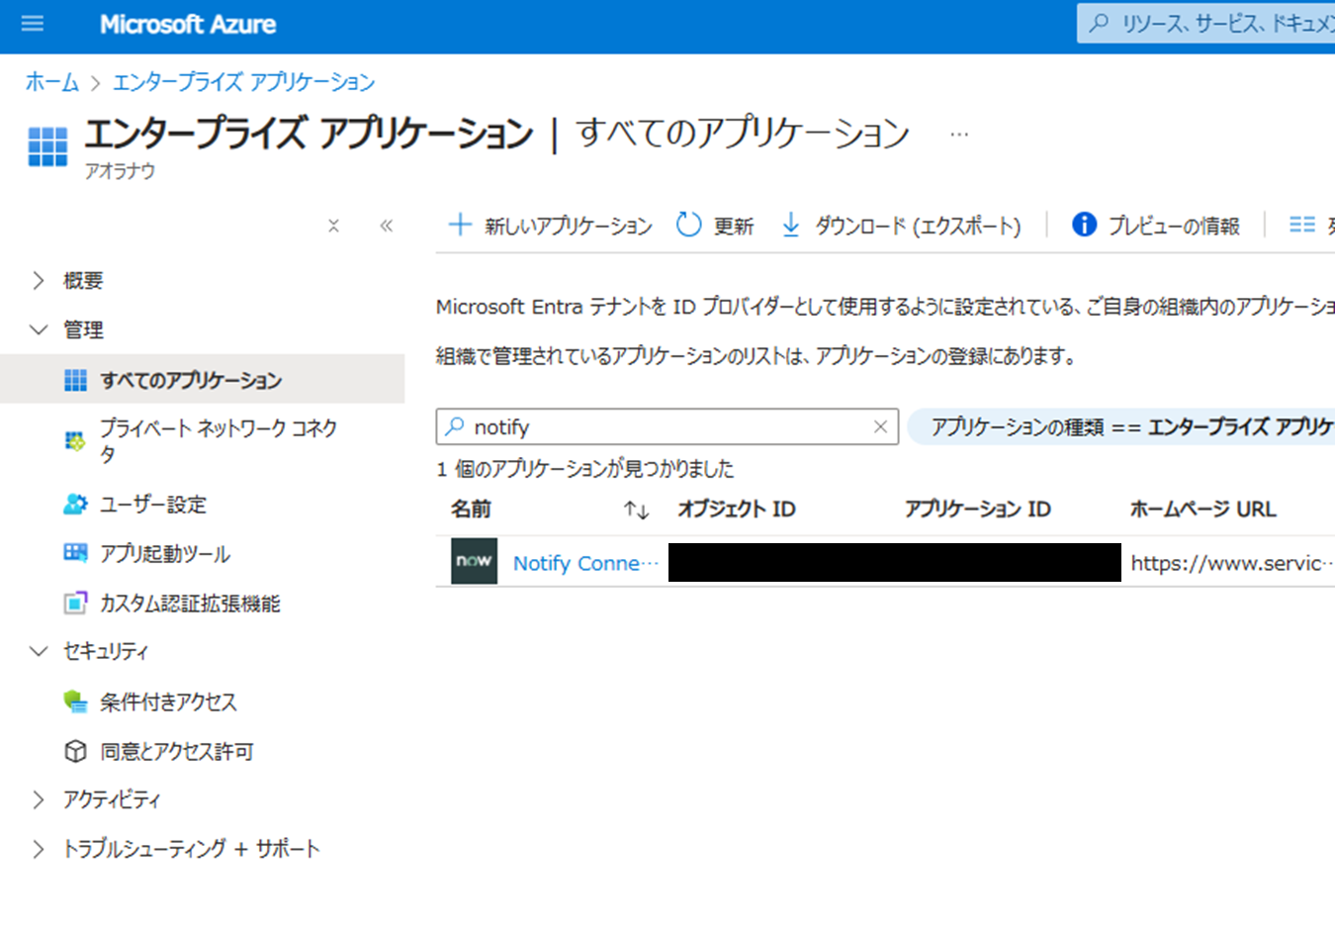Click 新しいアプリケーション button
The width and height of the screenshot is (1335, 932).
click(x=550, y=226)
